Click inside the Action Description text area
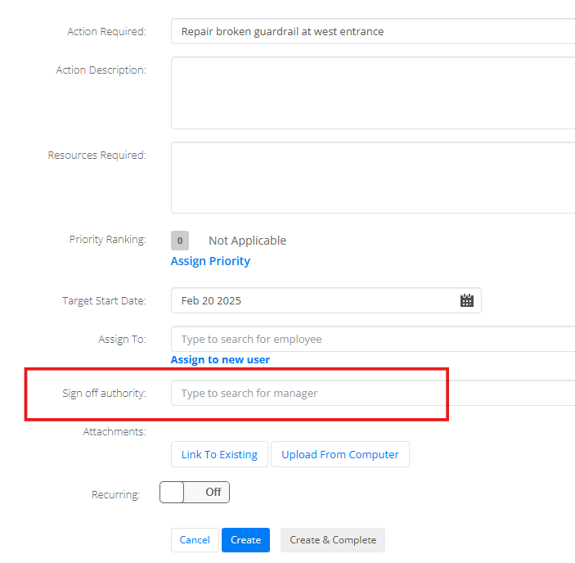Screen dimensions: 575x563 (x=373, y=92)
